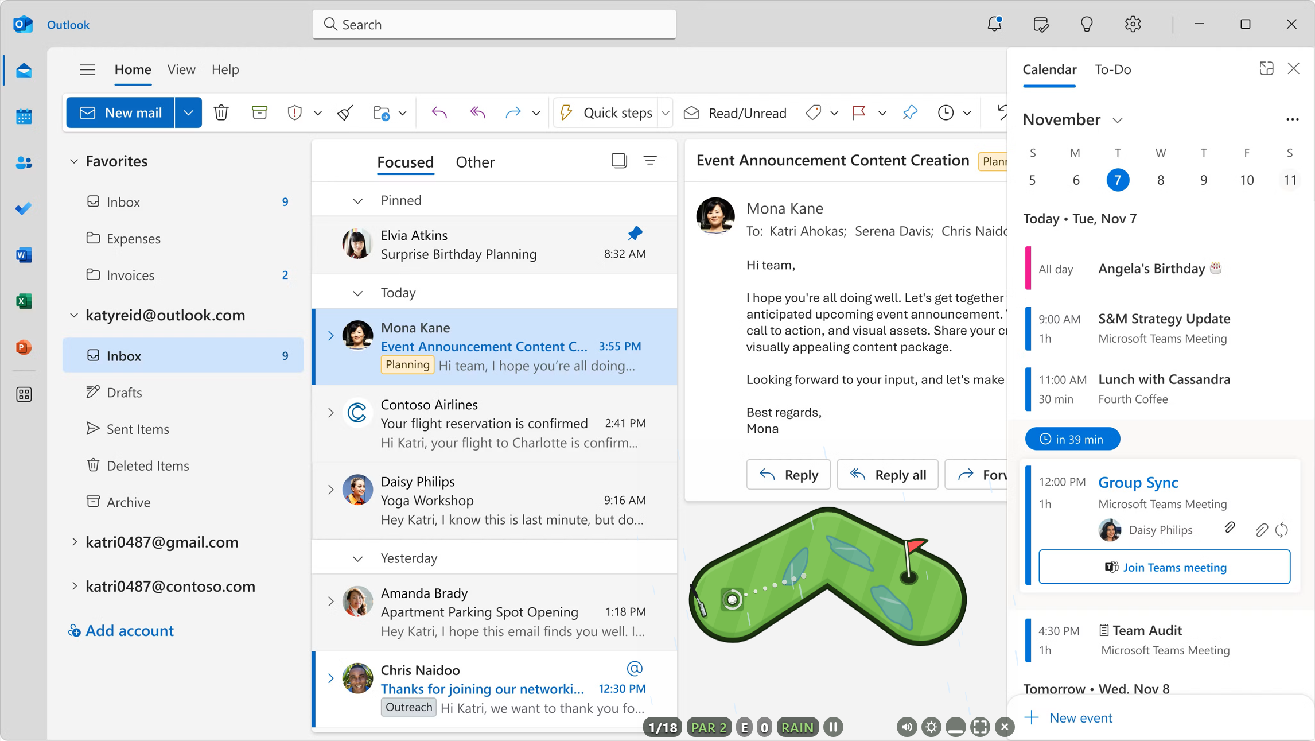Open Tips with the lightbulb icon
Viewport: 1315px width, 741px height.
(1087, 24)
